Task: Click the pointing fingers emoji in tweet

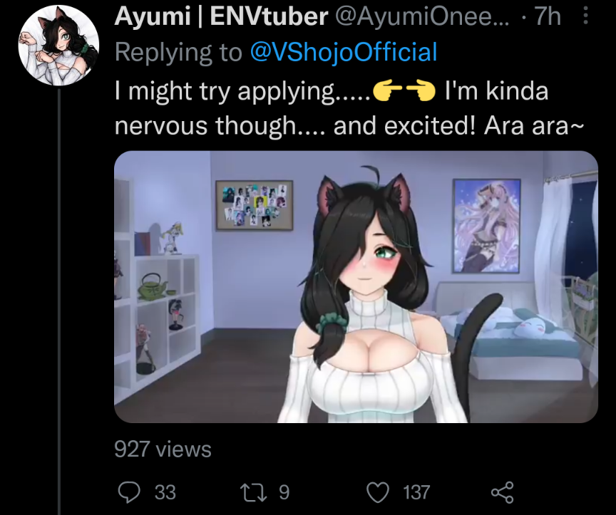Action: click(x=403, y=91)
